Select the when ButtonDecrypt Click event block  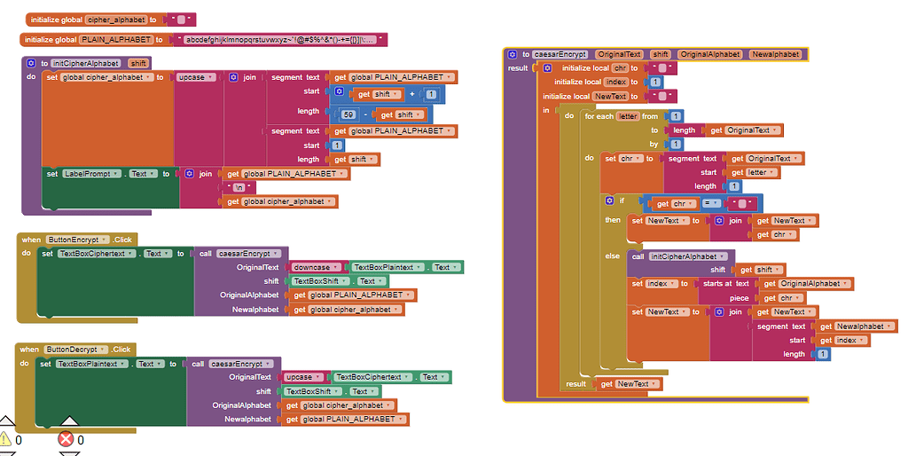(x=29, y=350)
